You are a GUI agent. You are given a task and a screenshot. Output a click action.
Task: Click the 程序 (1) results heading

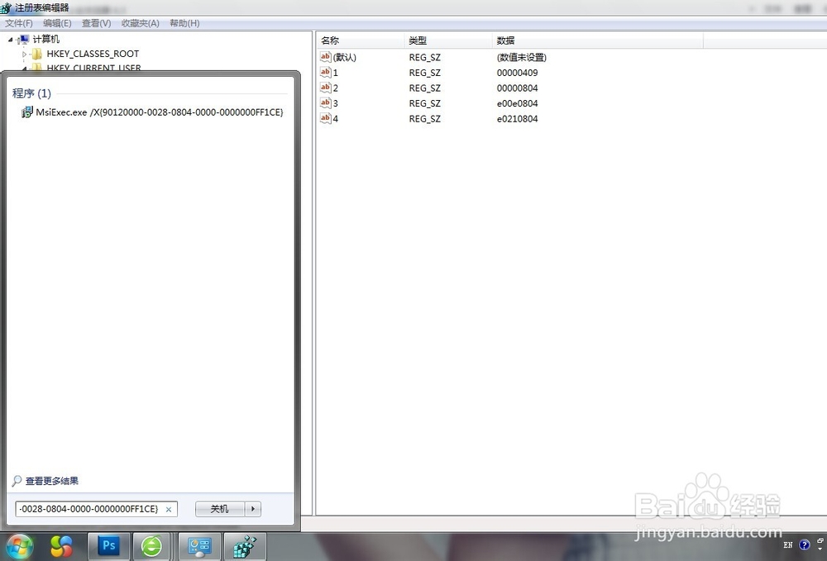pos(31,93)
